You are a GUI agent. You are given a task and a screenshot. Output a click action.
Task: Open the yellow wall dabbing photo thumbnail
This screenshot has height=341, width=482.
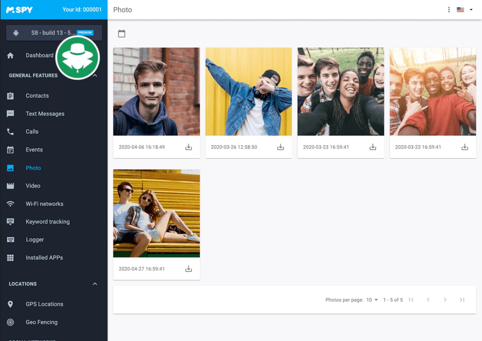[x=249, y=91]
